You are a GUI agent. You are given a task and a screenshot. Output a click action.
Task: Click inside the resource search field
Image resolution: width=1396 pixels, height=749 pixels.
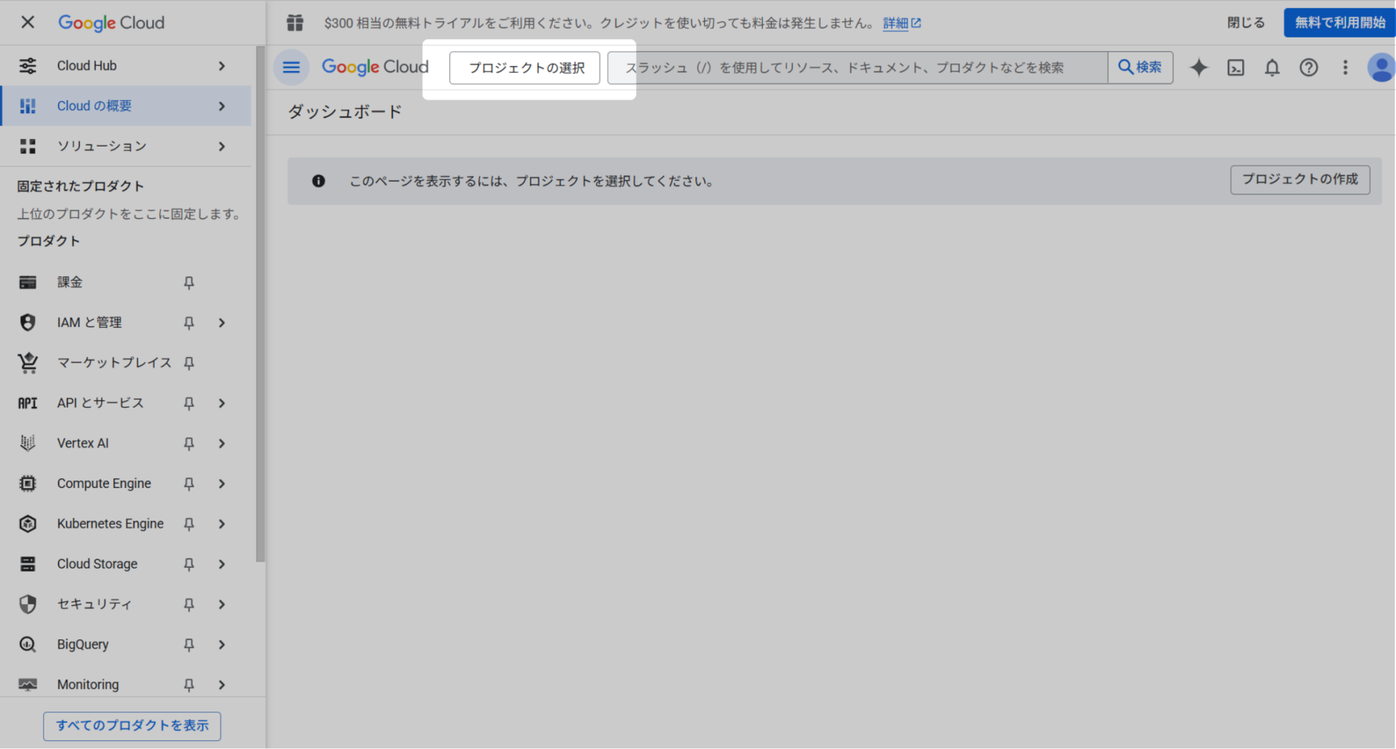tap(852, 67)
